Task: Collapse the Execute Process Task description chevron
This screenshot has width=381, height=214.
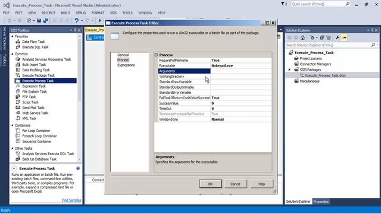Action: click(14, 168)
